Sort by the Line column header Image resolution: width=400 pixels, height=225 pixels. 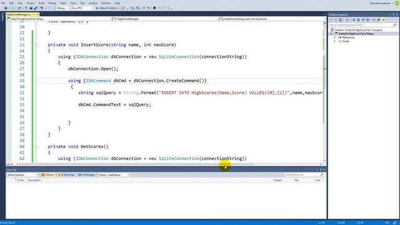pos(317,180)
